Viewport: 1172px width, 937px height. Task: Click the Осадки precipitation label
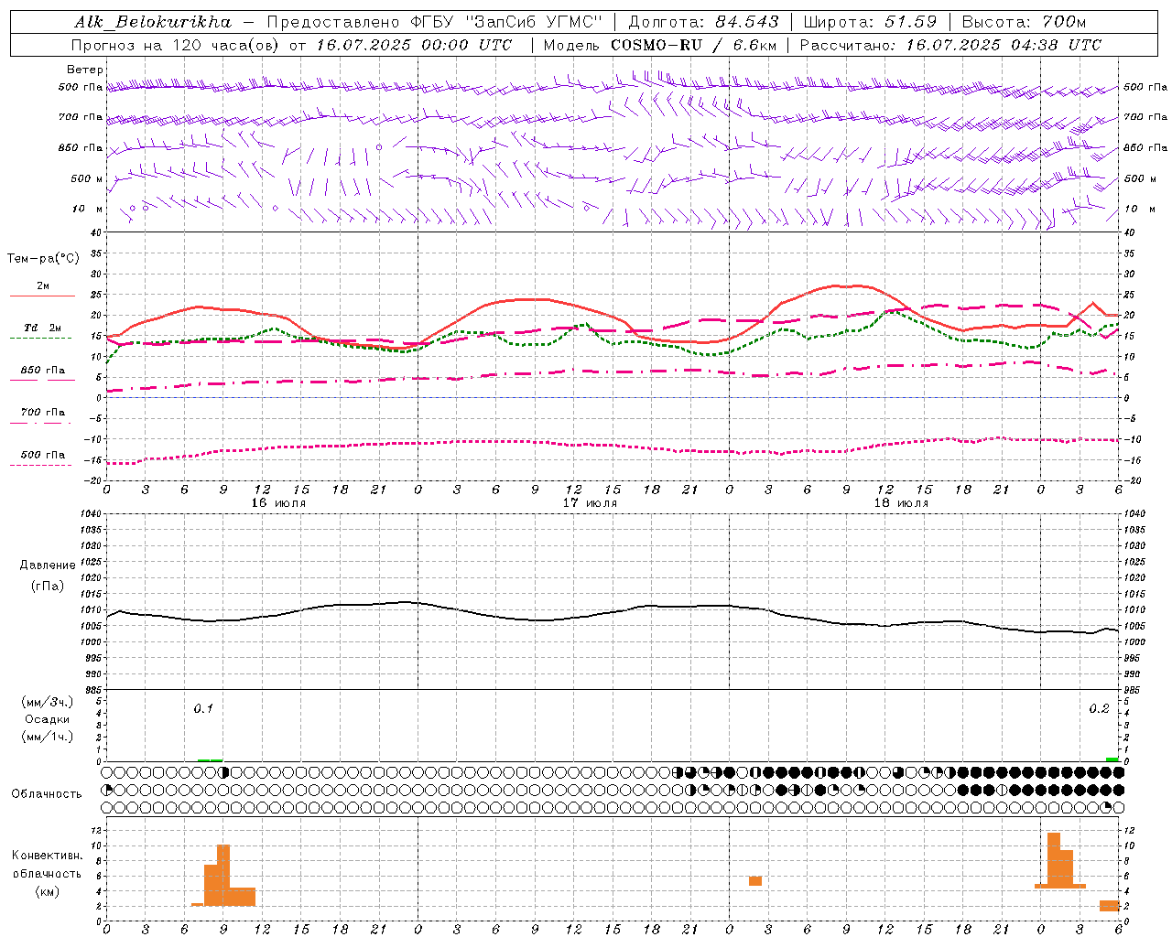tap(48, 719)
